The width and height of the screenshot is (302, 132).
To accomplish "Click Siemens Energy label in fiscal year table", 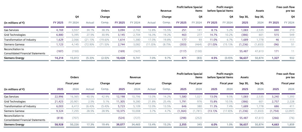I will tap(14, 125).
